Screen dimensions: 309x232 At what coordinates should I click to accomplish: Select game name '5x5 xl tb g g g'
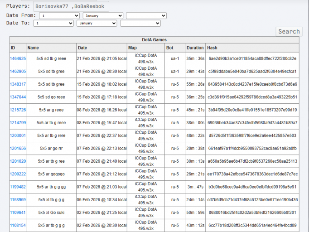tap(51, 199)
